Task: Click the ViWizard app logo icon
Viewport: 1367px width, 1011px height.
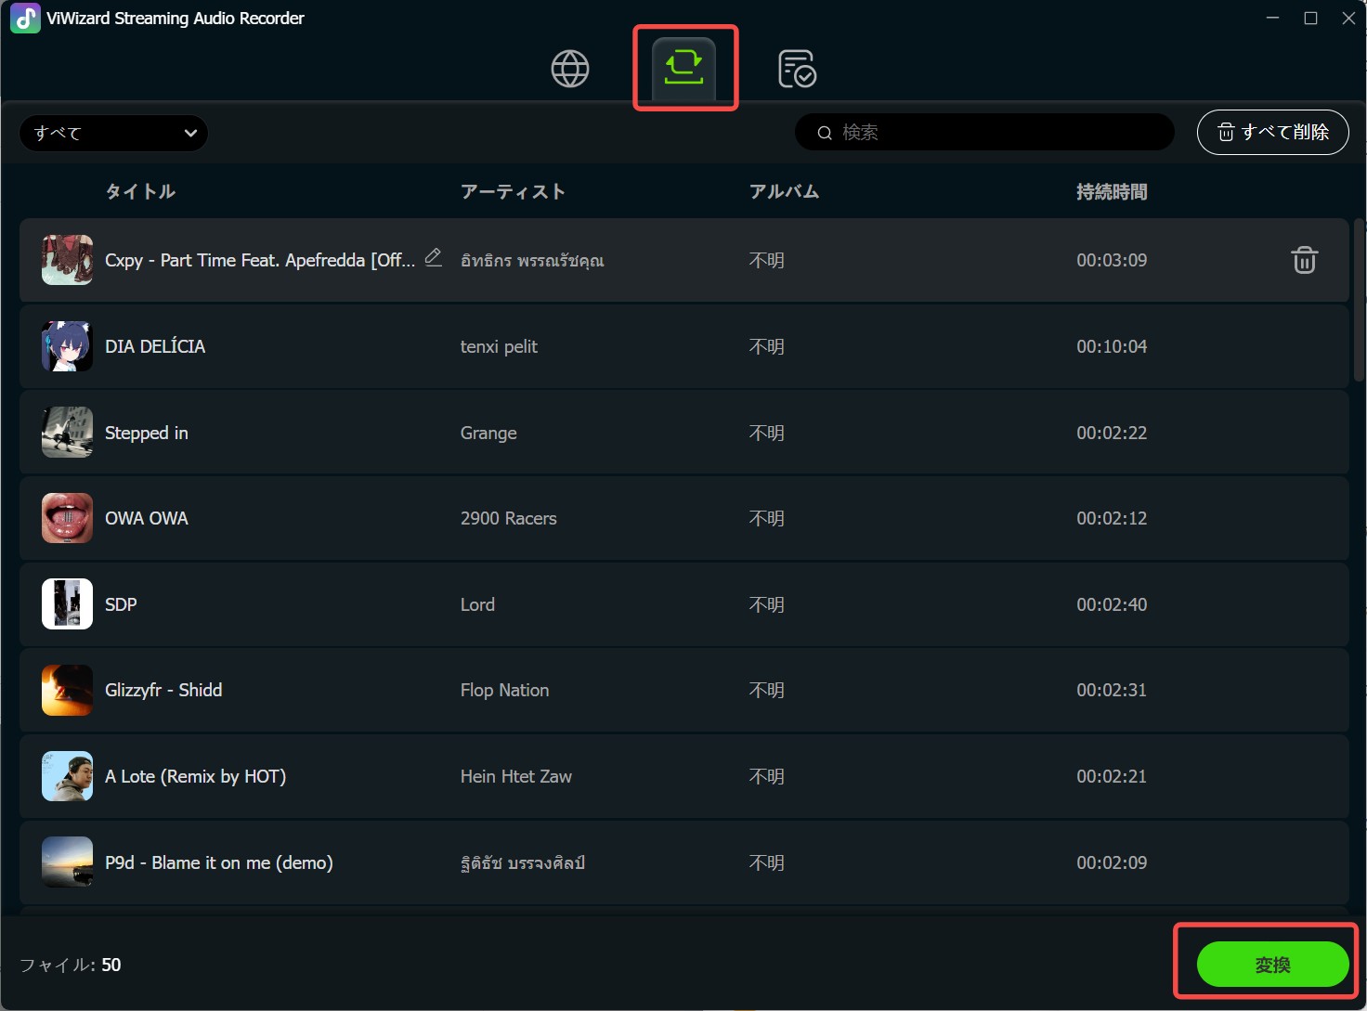Action: pyautogui.click(x=25, y=19)
